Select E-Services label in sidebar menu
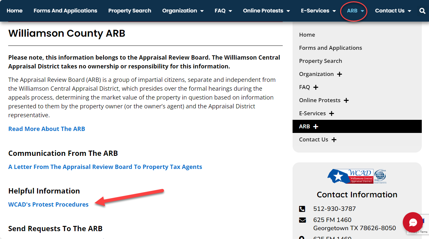Viewport: 429px width, 239px height. (x=312, y=113)
